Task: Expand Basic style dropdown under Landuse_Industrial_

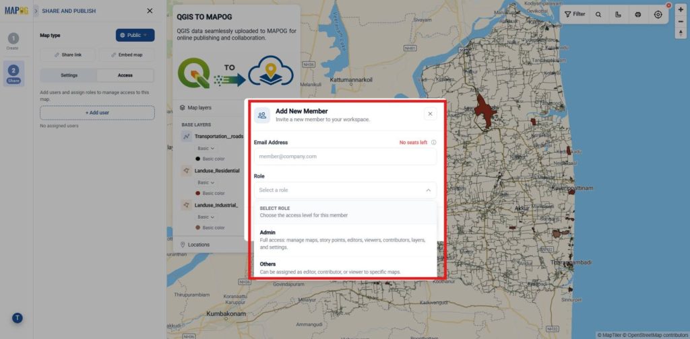Action: (x=206, y=217)
